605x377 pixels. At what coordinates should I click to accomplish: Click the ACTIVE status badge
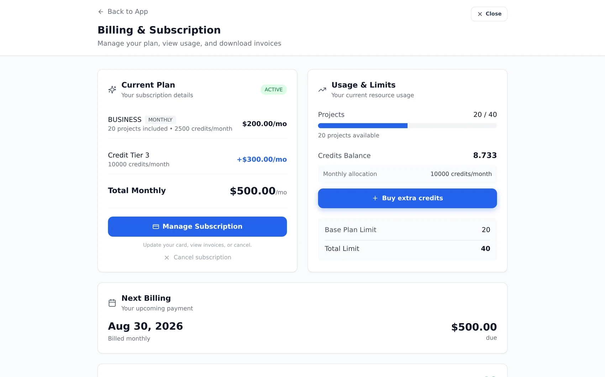[x=274, y=89]
